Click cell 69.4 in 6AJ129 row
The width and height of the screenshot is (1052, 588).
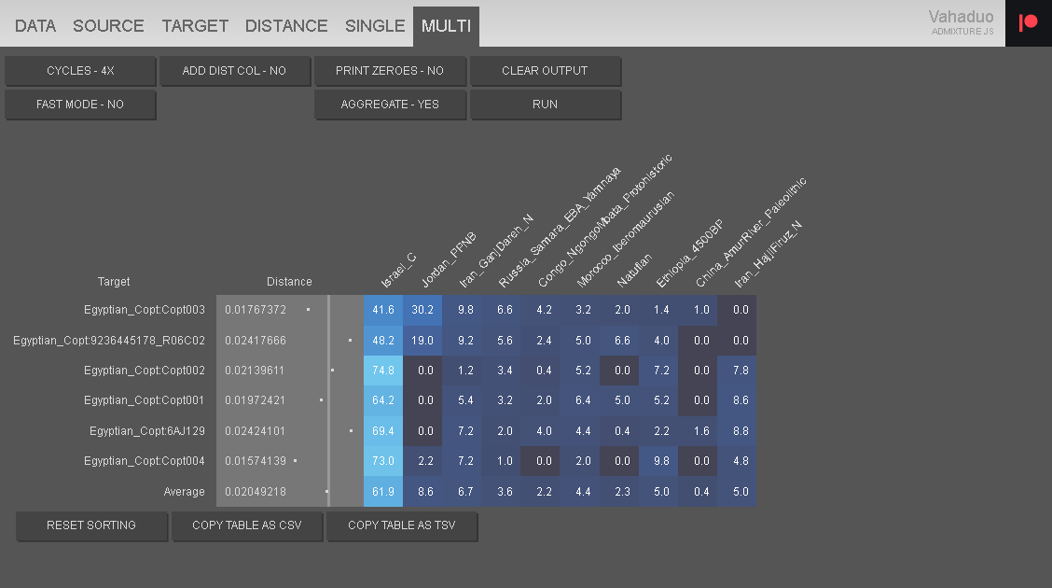tap(383, 431)
